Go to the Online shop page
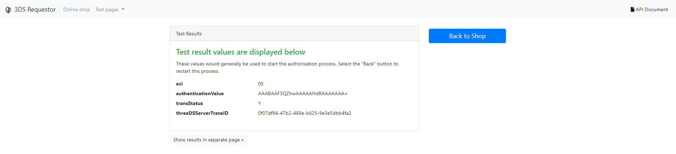The width and height of the screenshot is (676, 154). pos(77,9)
